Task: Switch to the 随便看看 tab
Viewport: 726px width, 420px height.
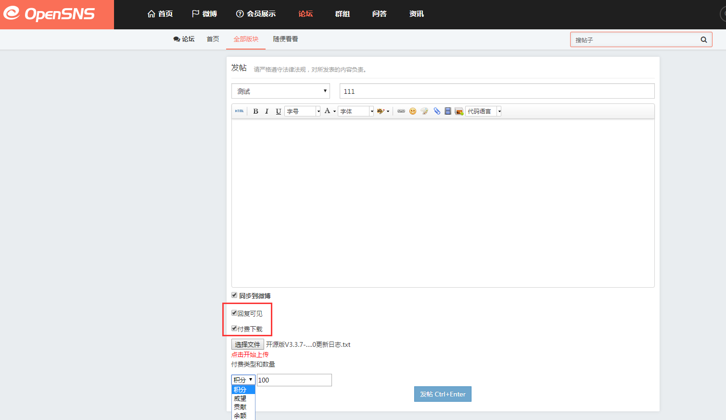Action: pos(285,39)
